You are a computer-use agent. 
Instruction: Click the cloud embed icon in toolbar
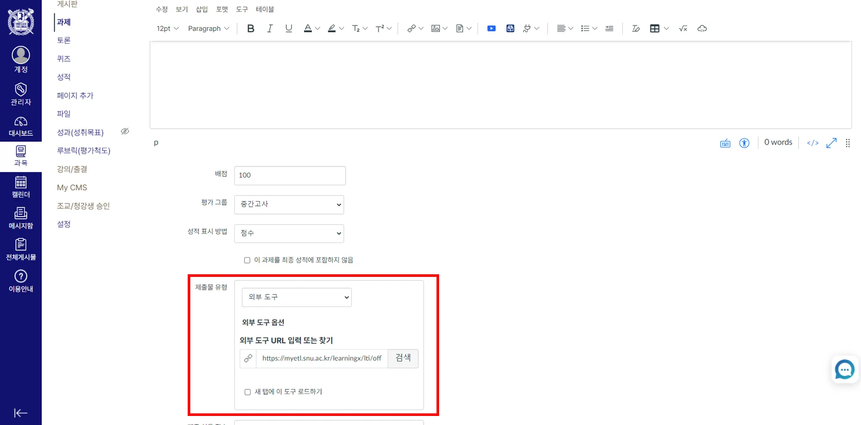pos(702,28)
